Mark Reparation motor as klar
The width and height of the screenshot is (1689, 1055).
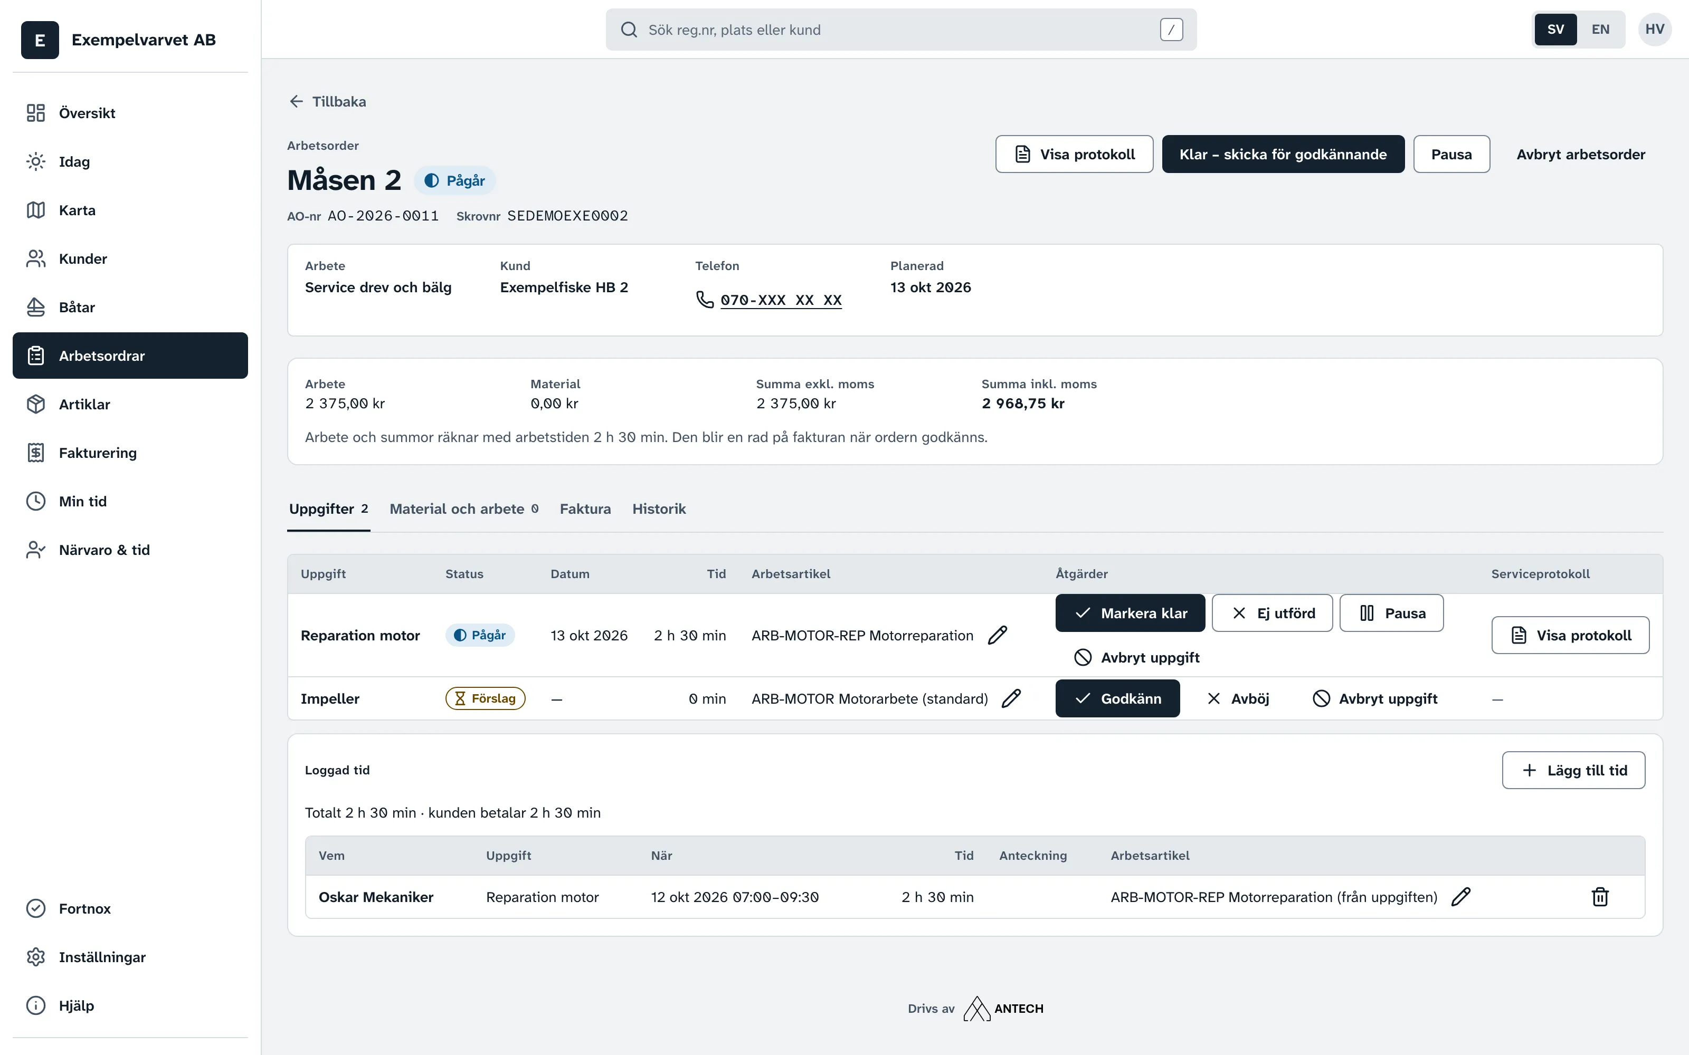click(1130, 613)
